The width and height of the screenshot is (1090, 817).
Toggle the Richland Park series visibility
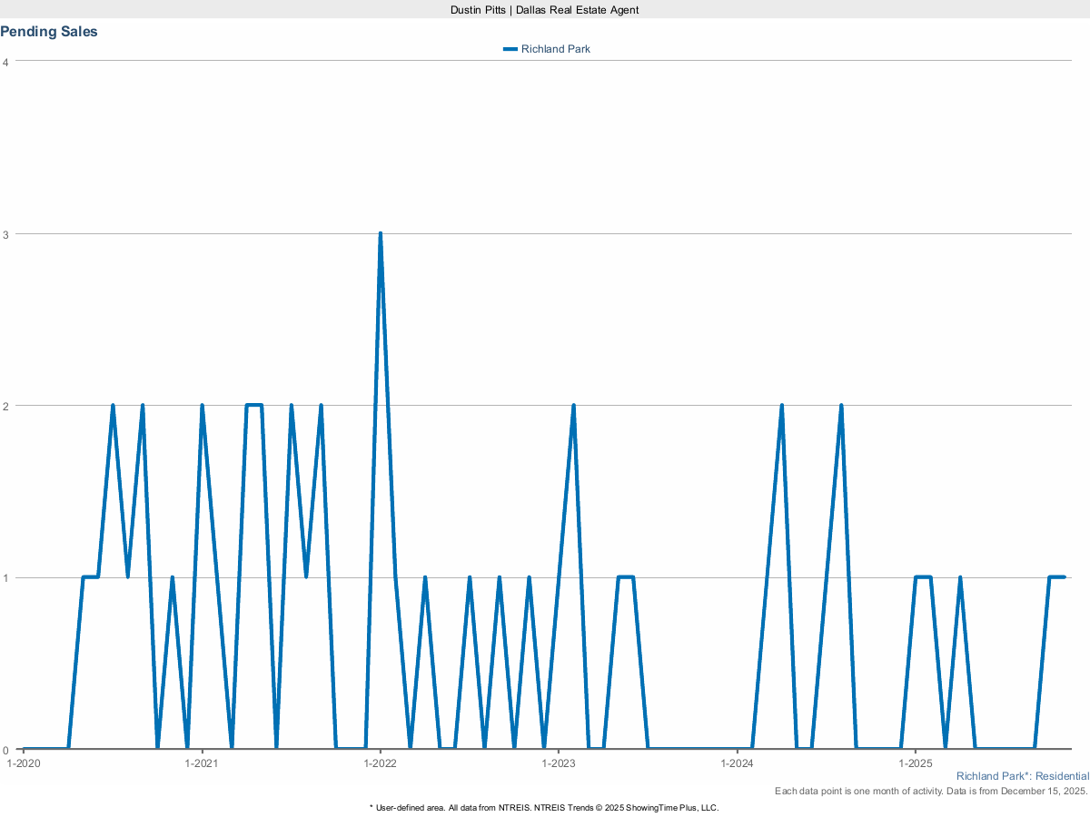tap(554, 49)
